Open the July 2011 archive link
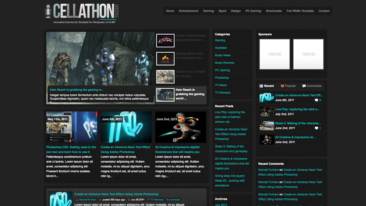 pos(221,205)
